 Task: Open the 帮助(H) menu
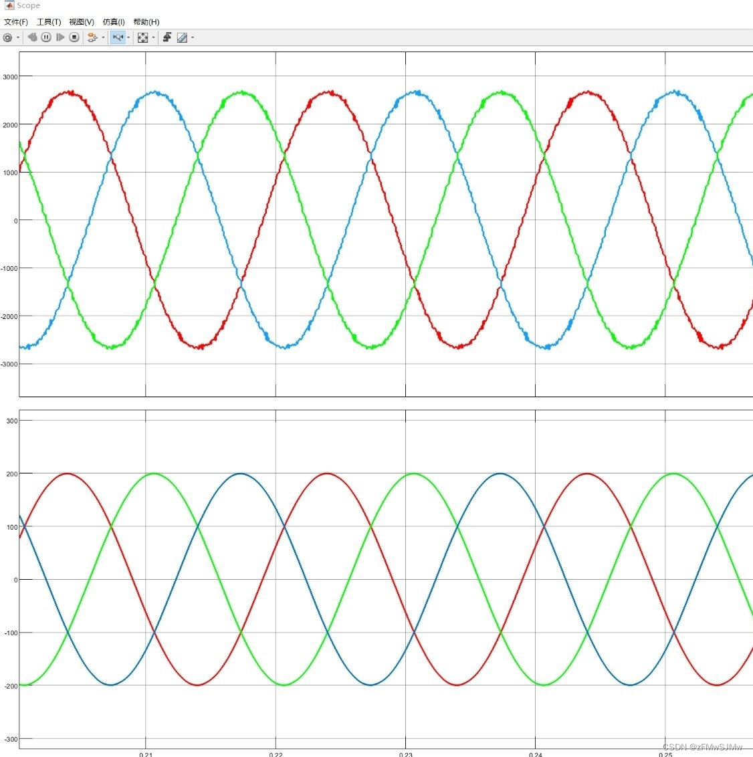[146, 21]
